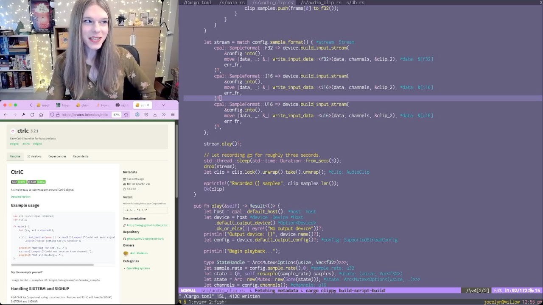Open the Dependencies tab on crates.io
This screenshot has height=305, width=543.
pos(57,156)
